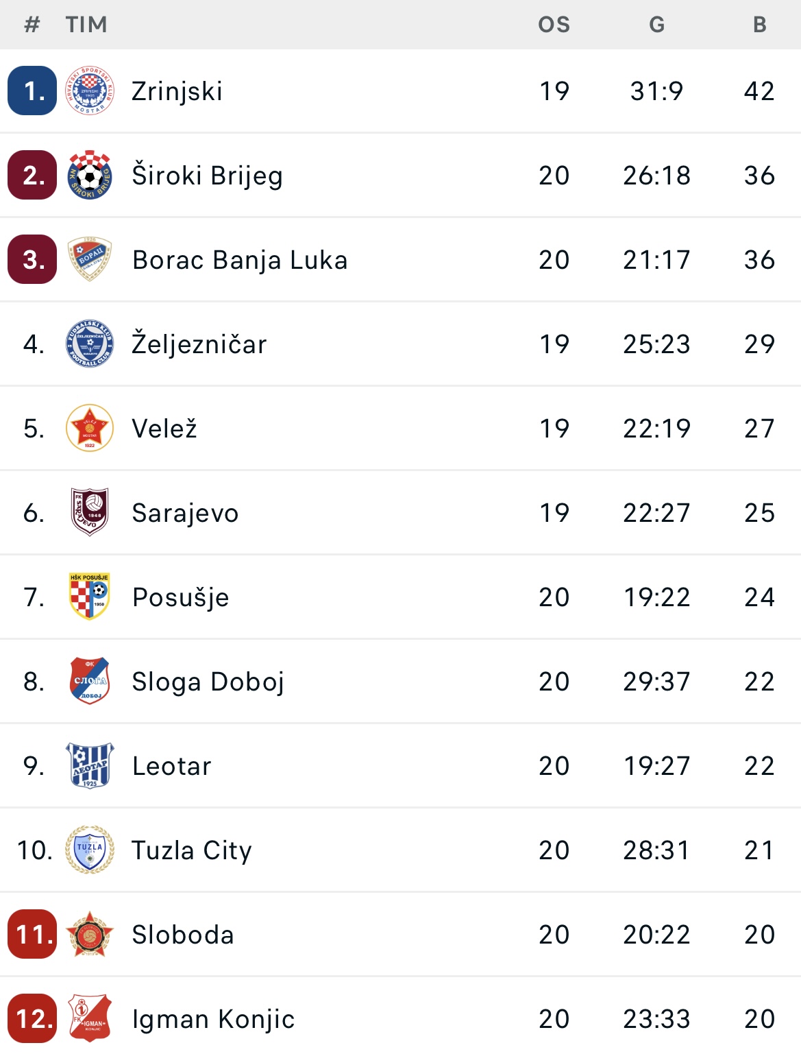Click the Sloga Doboj crest
The height and width of the screenshot is (1054, 801).
(90, 681)
